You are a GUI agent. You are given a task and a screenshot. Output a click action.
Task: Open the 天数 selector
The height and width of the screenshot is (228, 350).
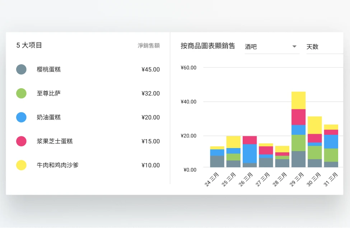[313, 47]
